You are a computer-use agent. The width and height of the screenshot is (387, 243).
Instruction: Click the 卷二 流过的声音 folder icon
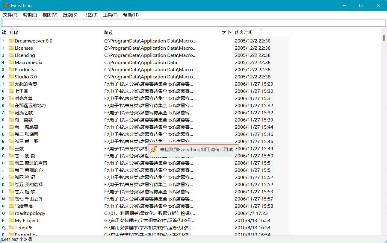11,163
